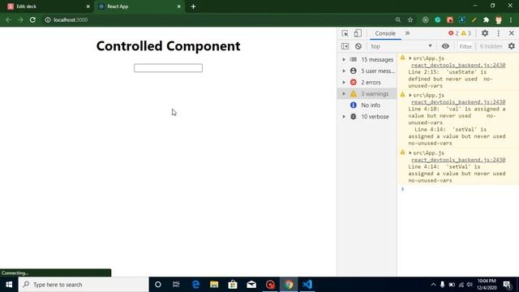
Task: Switch to the 'Edit deck' browser tab
Action: click(47, 6)
